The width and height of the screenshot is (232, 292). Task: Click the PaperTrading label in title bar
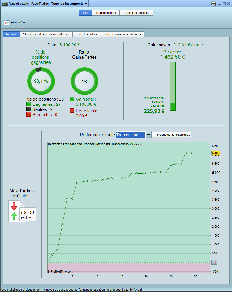[40, 4]
